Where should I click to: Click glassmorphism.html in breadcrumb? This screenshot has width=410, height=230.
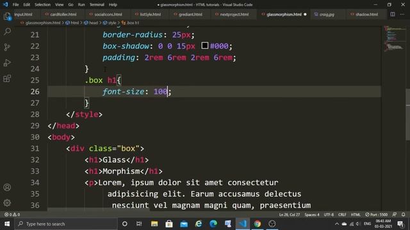43,23
